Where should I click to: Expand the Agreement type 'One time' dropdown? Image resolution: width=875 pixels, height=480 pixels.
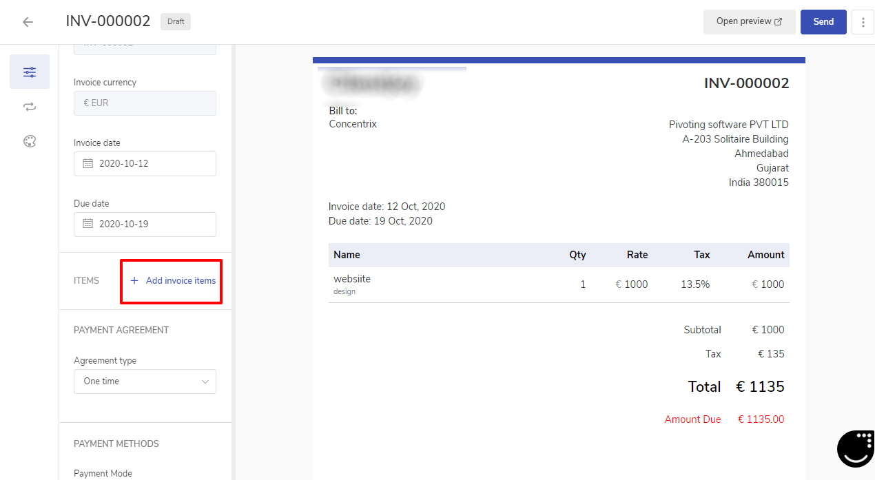click(145, 382)
